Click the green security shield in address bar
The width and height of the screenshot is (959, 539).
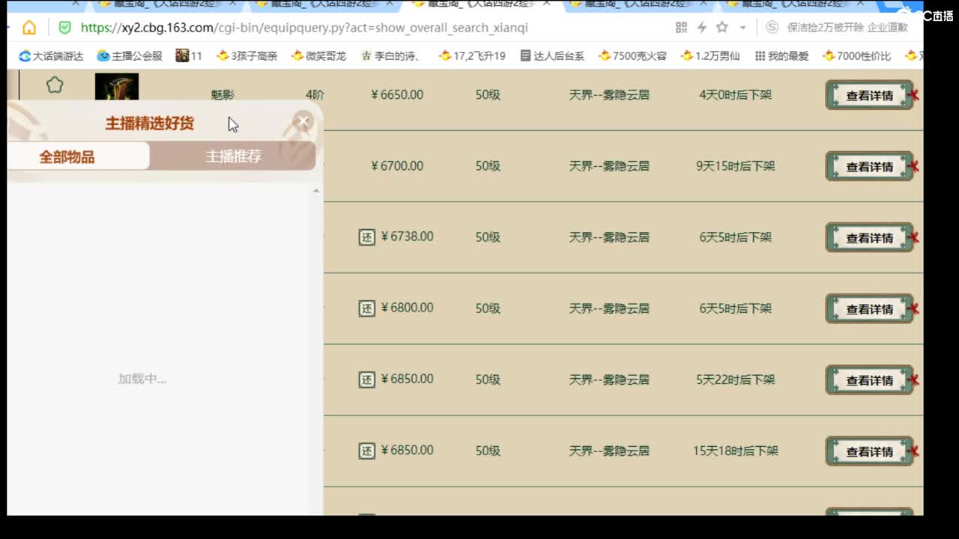(64, 28)
